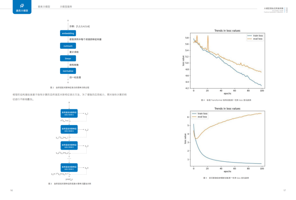The image size is (296, 200).
Task: Click the 大模型落地应用案例集 header title
Action: point(273,8)
